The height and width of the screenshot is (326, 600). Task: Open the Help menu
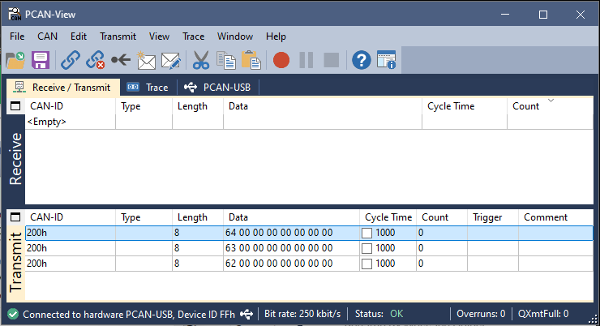[276, 36]
